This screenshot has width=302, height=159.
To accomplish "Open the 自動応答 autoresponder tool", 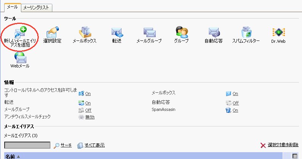I will click(x=213, y=33).
